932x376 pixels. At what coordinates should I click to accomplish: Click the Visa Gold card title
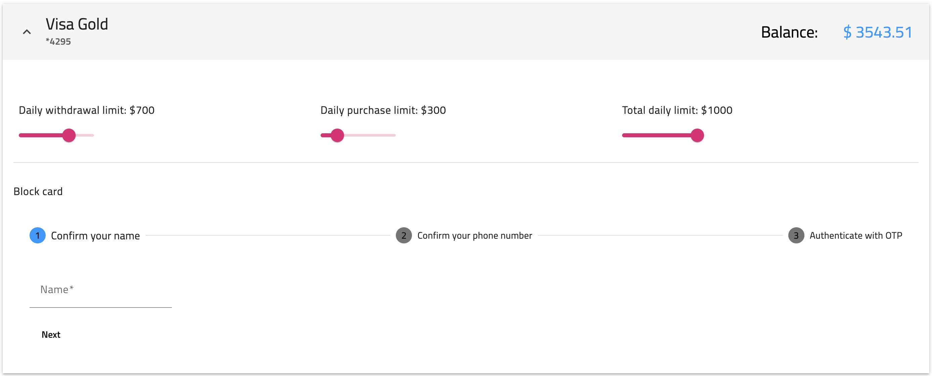pyautogui.click(x=76, y=24)
